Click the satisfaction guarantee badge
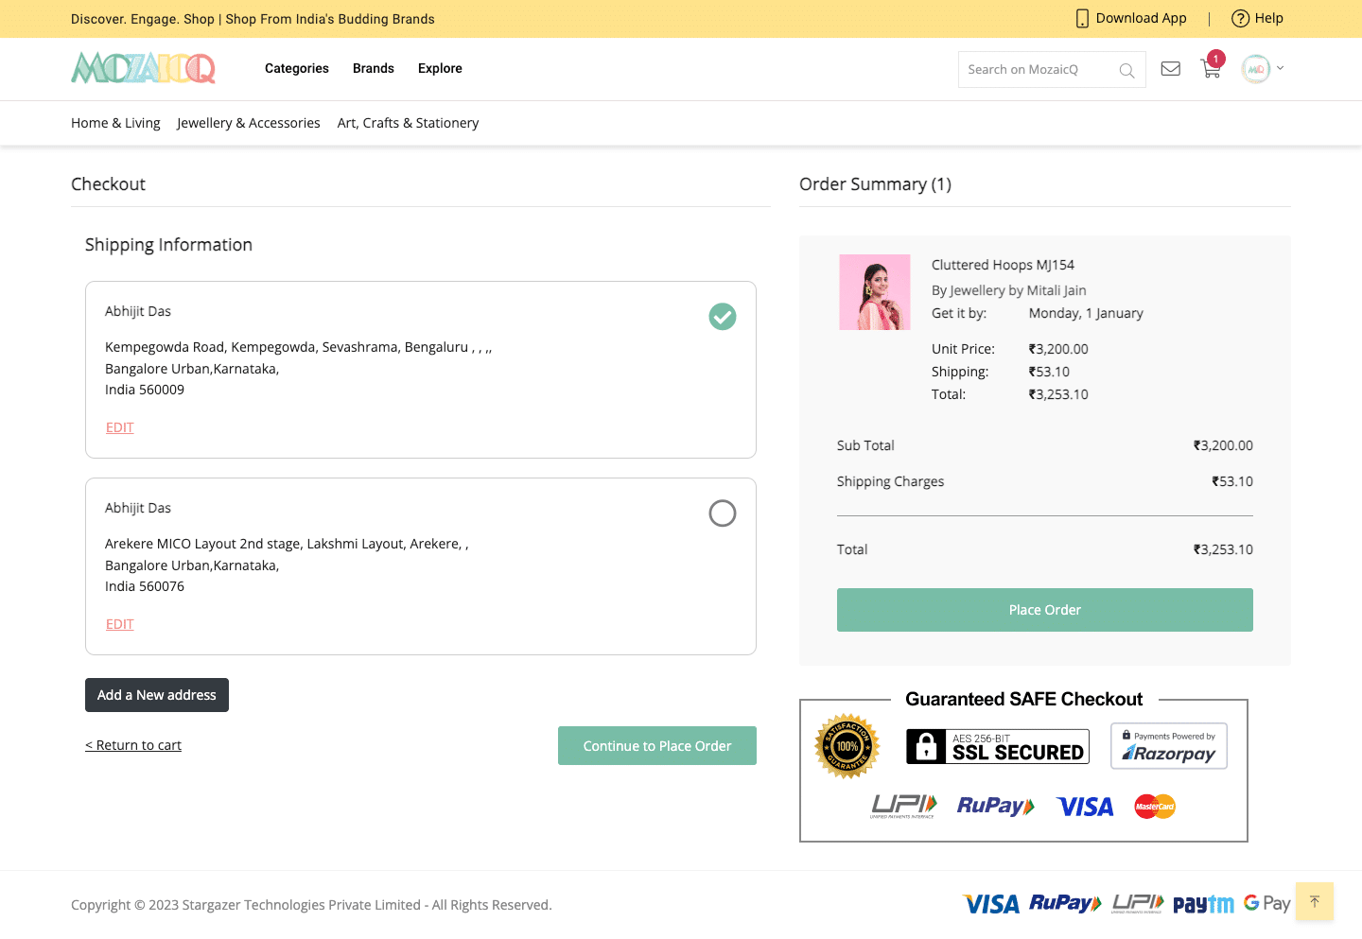 pyautogui.click(x=847, y=746)
